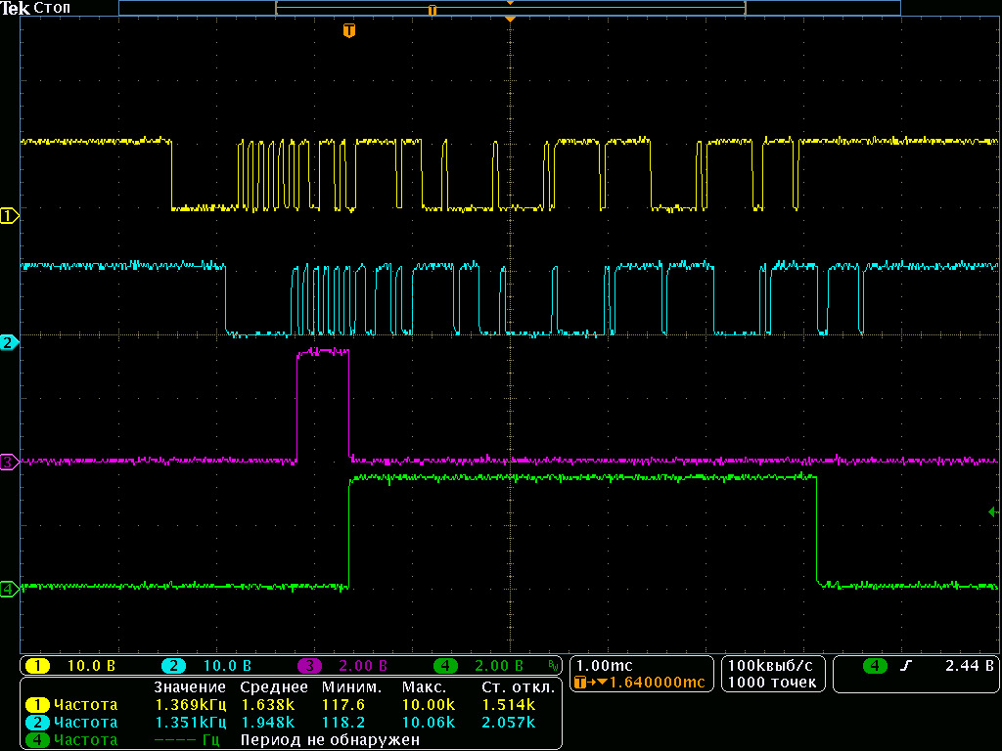Image resolution: width=1002 pixels, height=751 pixels.
Task: Open the 100kвыб/с sample rate readout
Action: [x=771, y=665]
